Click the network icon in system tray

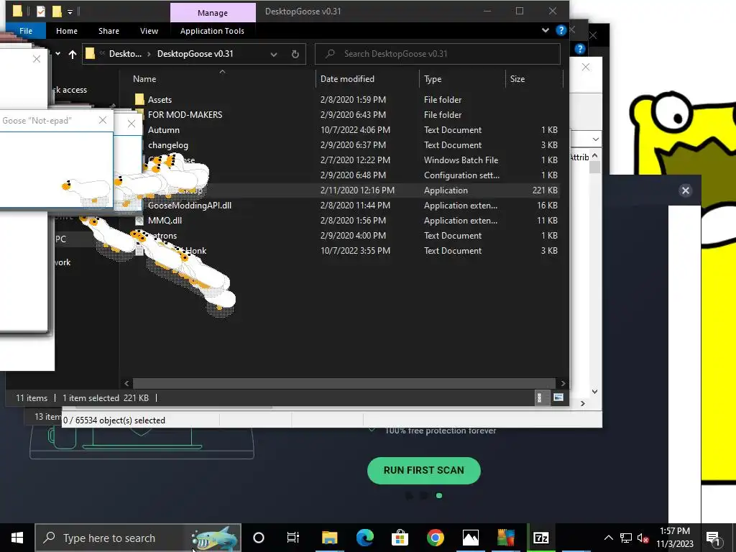click(626, 538)
